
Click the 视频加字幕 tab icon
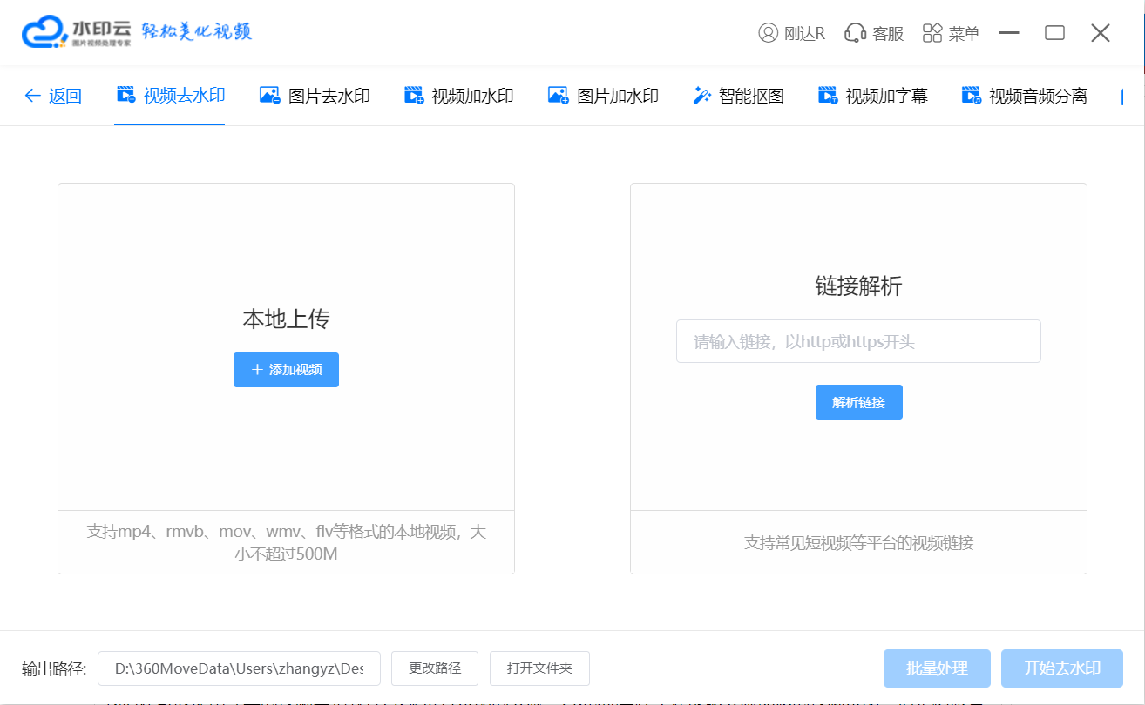tap(827, 96)
